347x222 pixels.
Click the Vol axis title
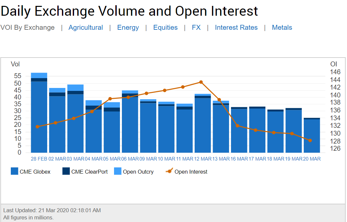[x=15, y=64]
